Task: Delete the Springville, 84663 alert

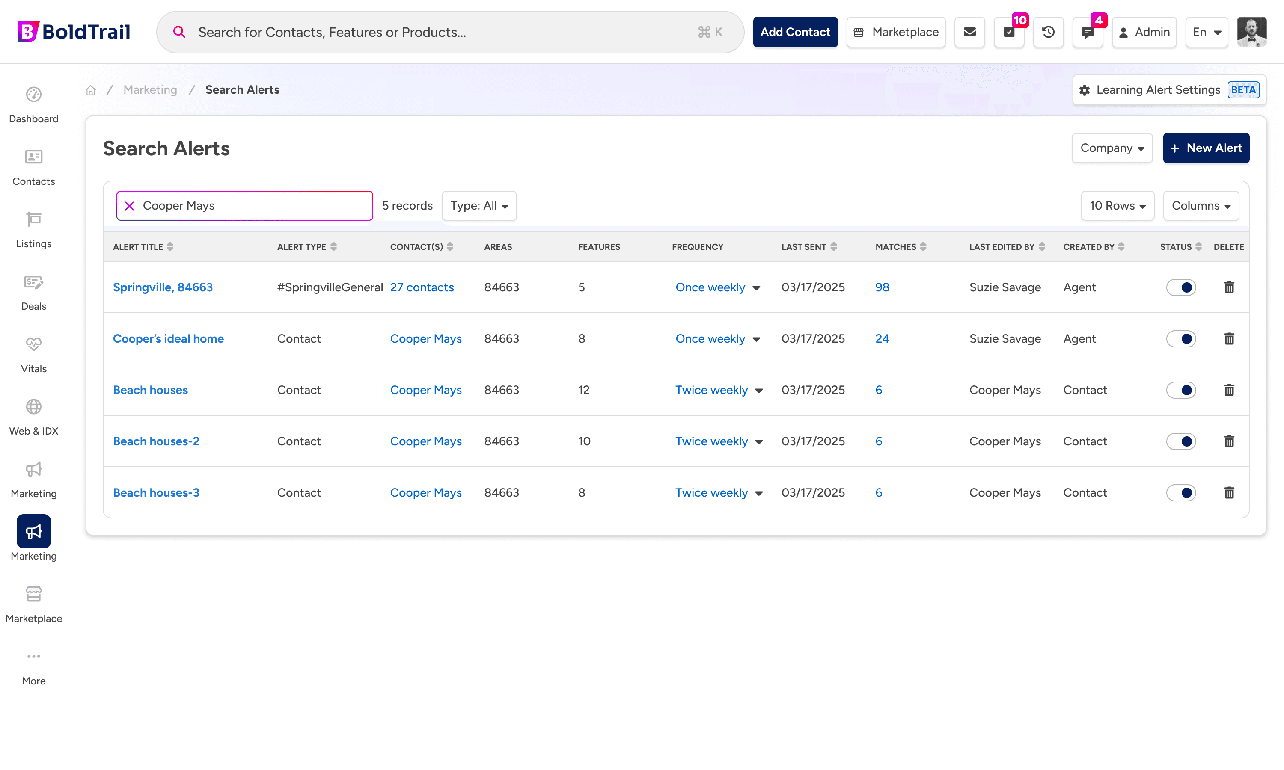Action: 1229,287
